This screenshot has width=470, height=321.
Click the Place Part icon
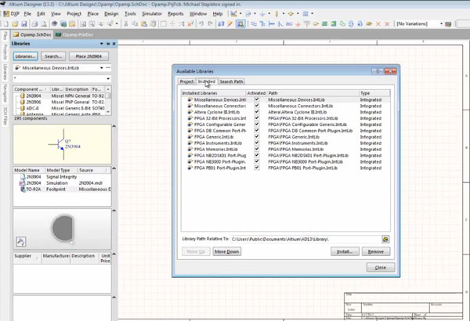tap(316, 23)
